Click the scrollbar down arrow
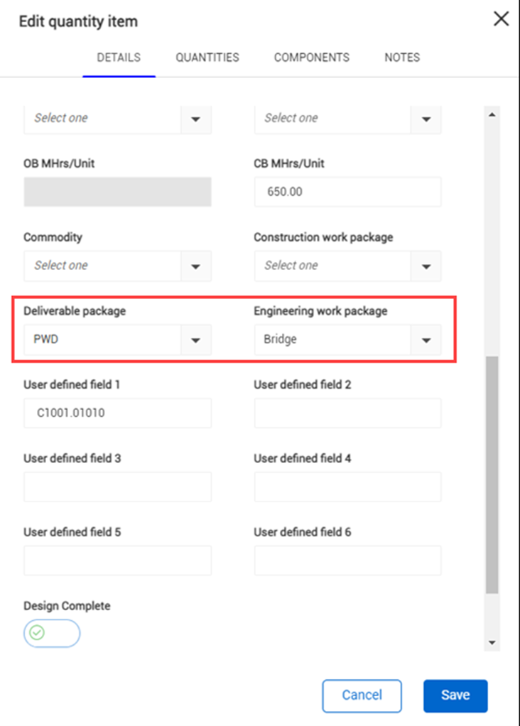This screenshot has height=726, width=520. coord(492,642)
